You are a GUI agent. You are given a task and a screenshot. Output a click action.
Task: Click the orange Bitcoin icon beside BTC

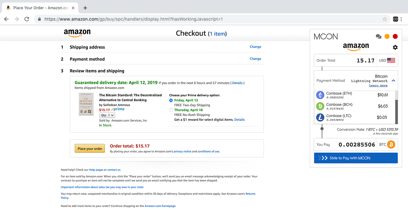(391, 145)
